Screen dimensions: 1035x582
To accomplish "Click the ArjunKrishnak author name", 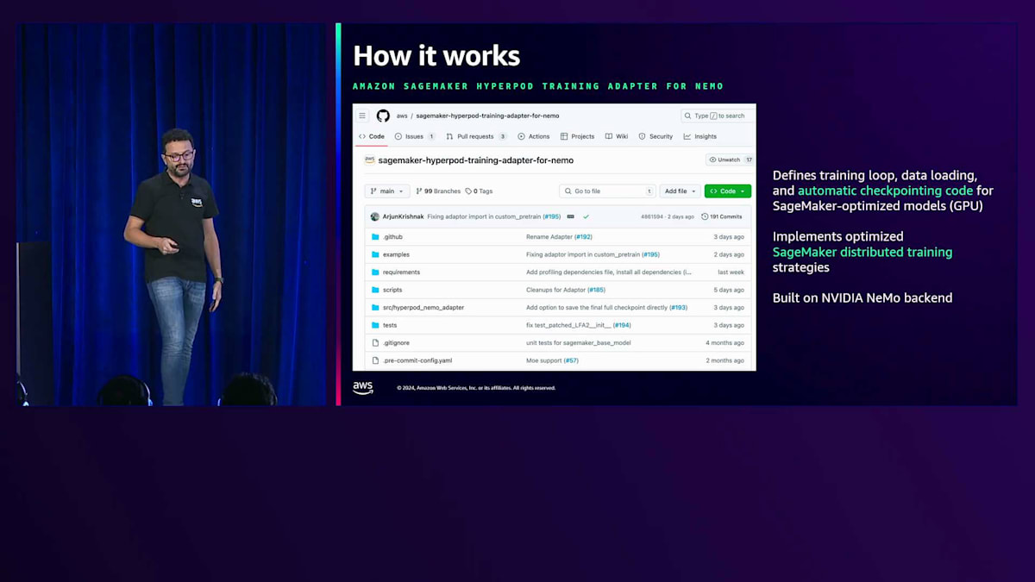I will (x=404, y=216).
